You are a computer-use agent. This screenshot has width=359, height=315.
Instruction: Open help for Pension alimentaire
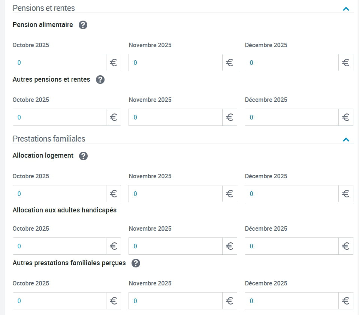(x=83, y=25)
